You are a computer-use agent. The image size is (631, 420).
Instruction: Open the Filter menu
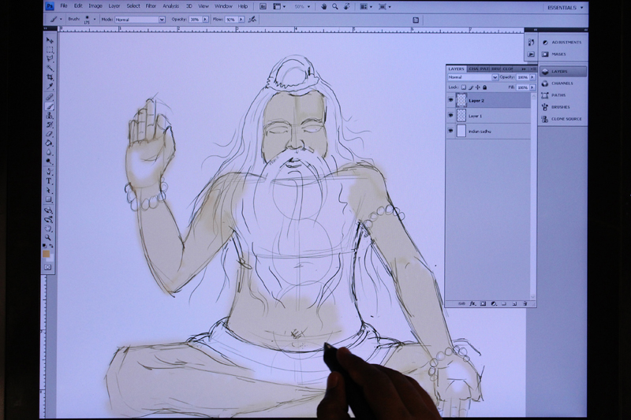tap(151, 6)
